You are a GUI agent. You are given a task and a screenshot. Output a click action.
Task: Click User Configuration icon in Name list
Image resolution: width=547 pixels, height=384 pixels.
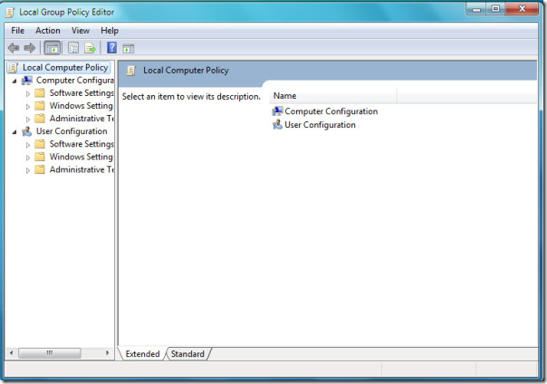tap(277, 124)
